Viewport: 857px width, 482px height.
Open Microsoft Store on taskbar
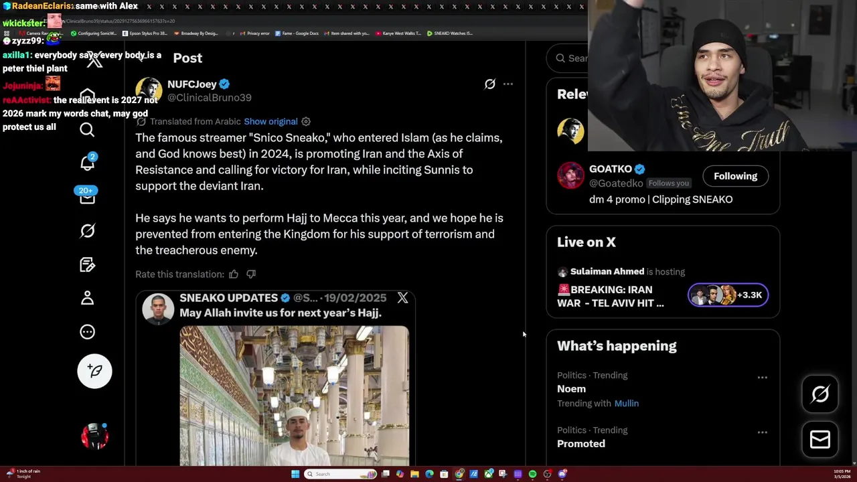(444, 474)
